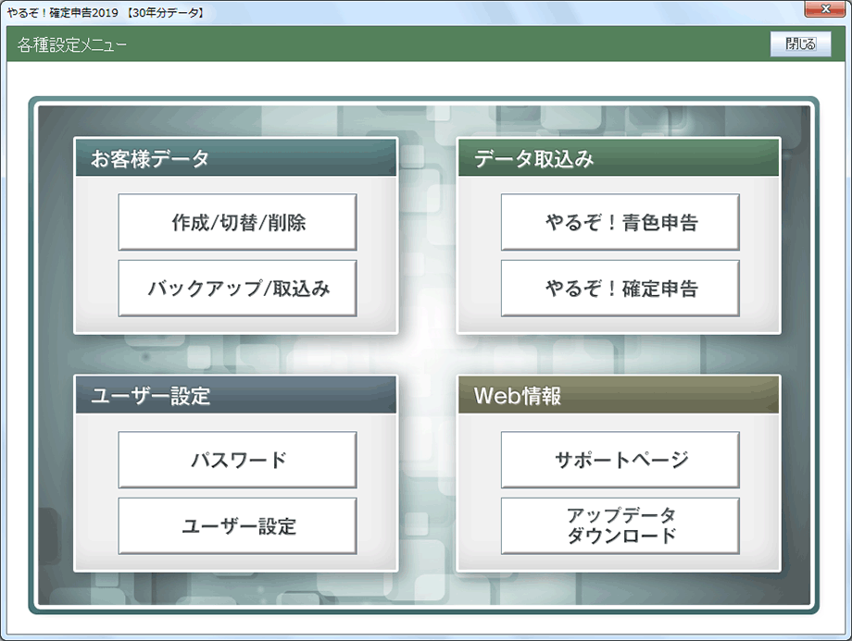
Task: Open the パスワード settings
Action: [237, 460]
